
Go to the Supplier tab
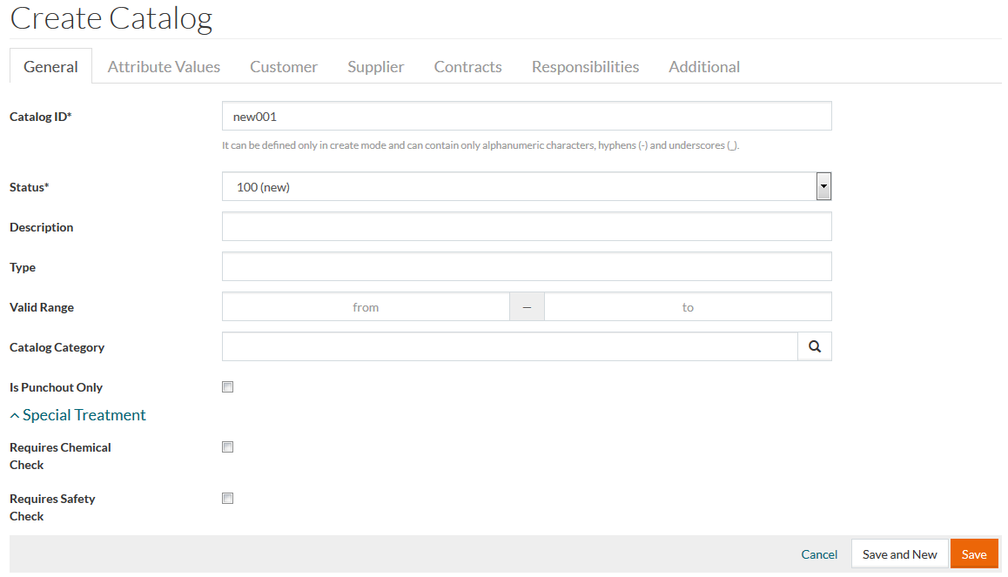click(376, 67)
